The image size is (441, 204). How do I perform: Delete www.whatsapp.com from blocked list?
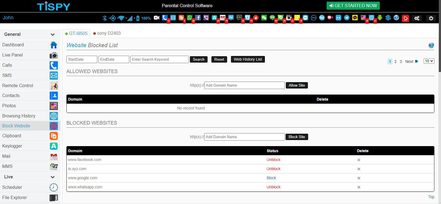359,187
